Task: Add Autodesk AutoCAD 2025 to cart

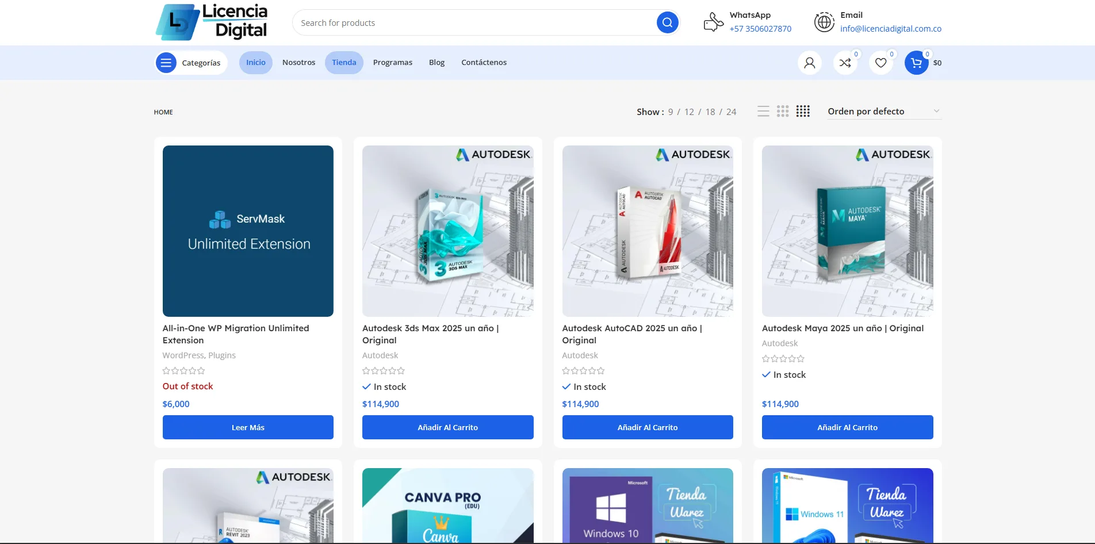Action: click(x=648, y=427)
